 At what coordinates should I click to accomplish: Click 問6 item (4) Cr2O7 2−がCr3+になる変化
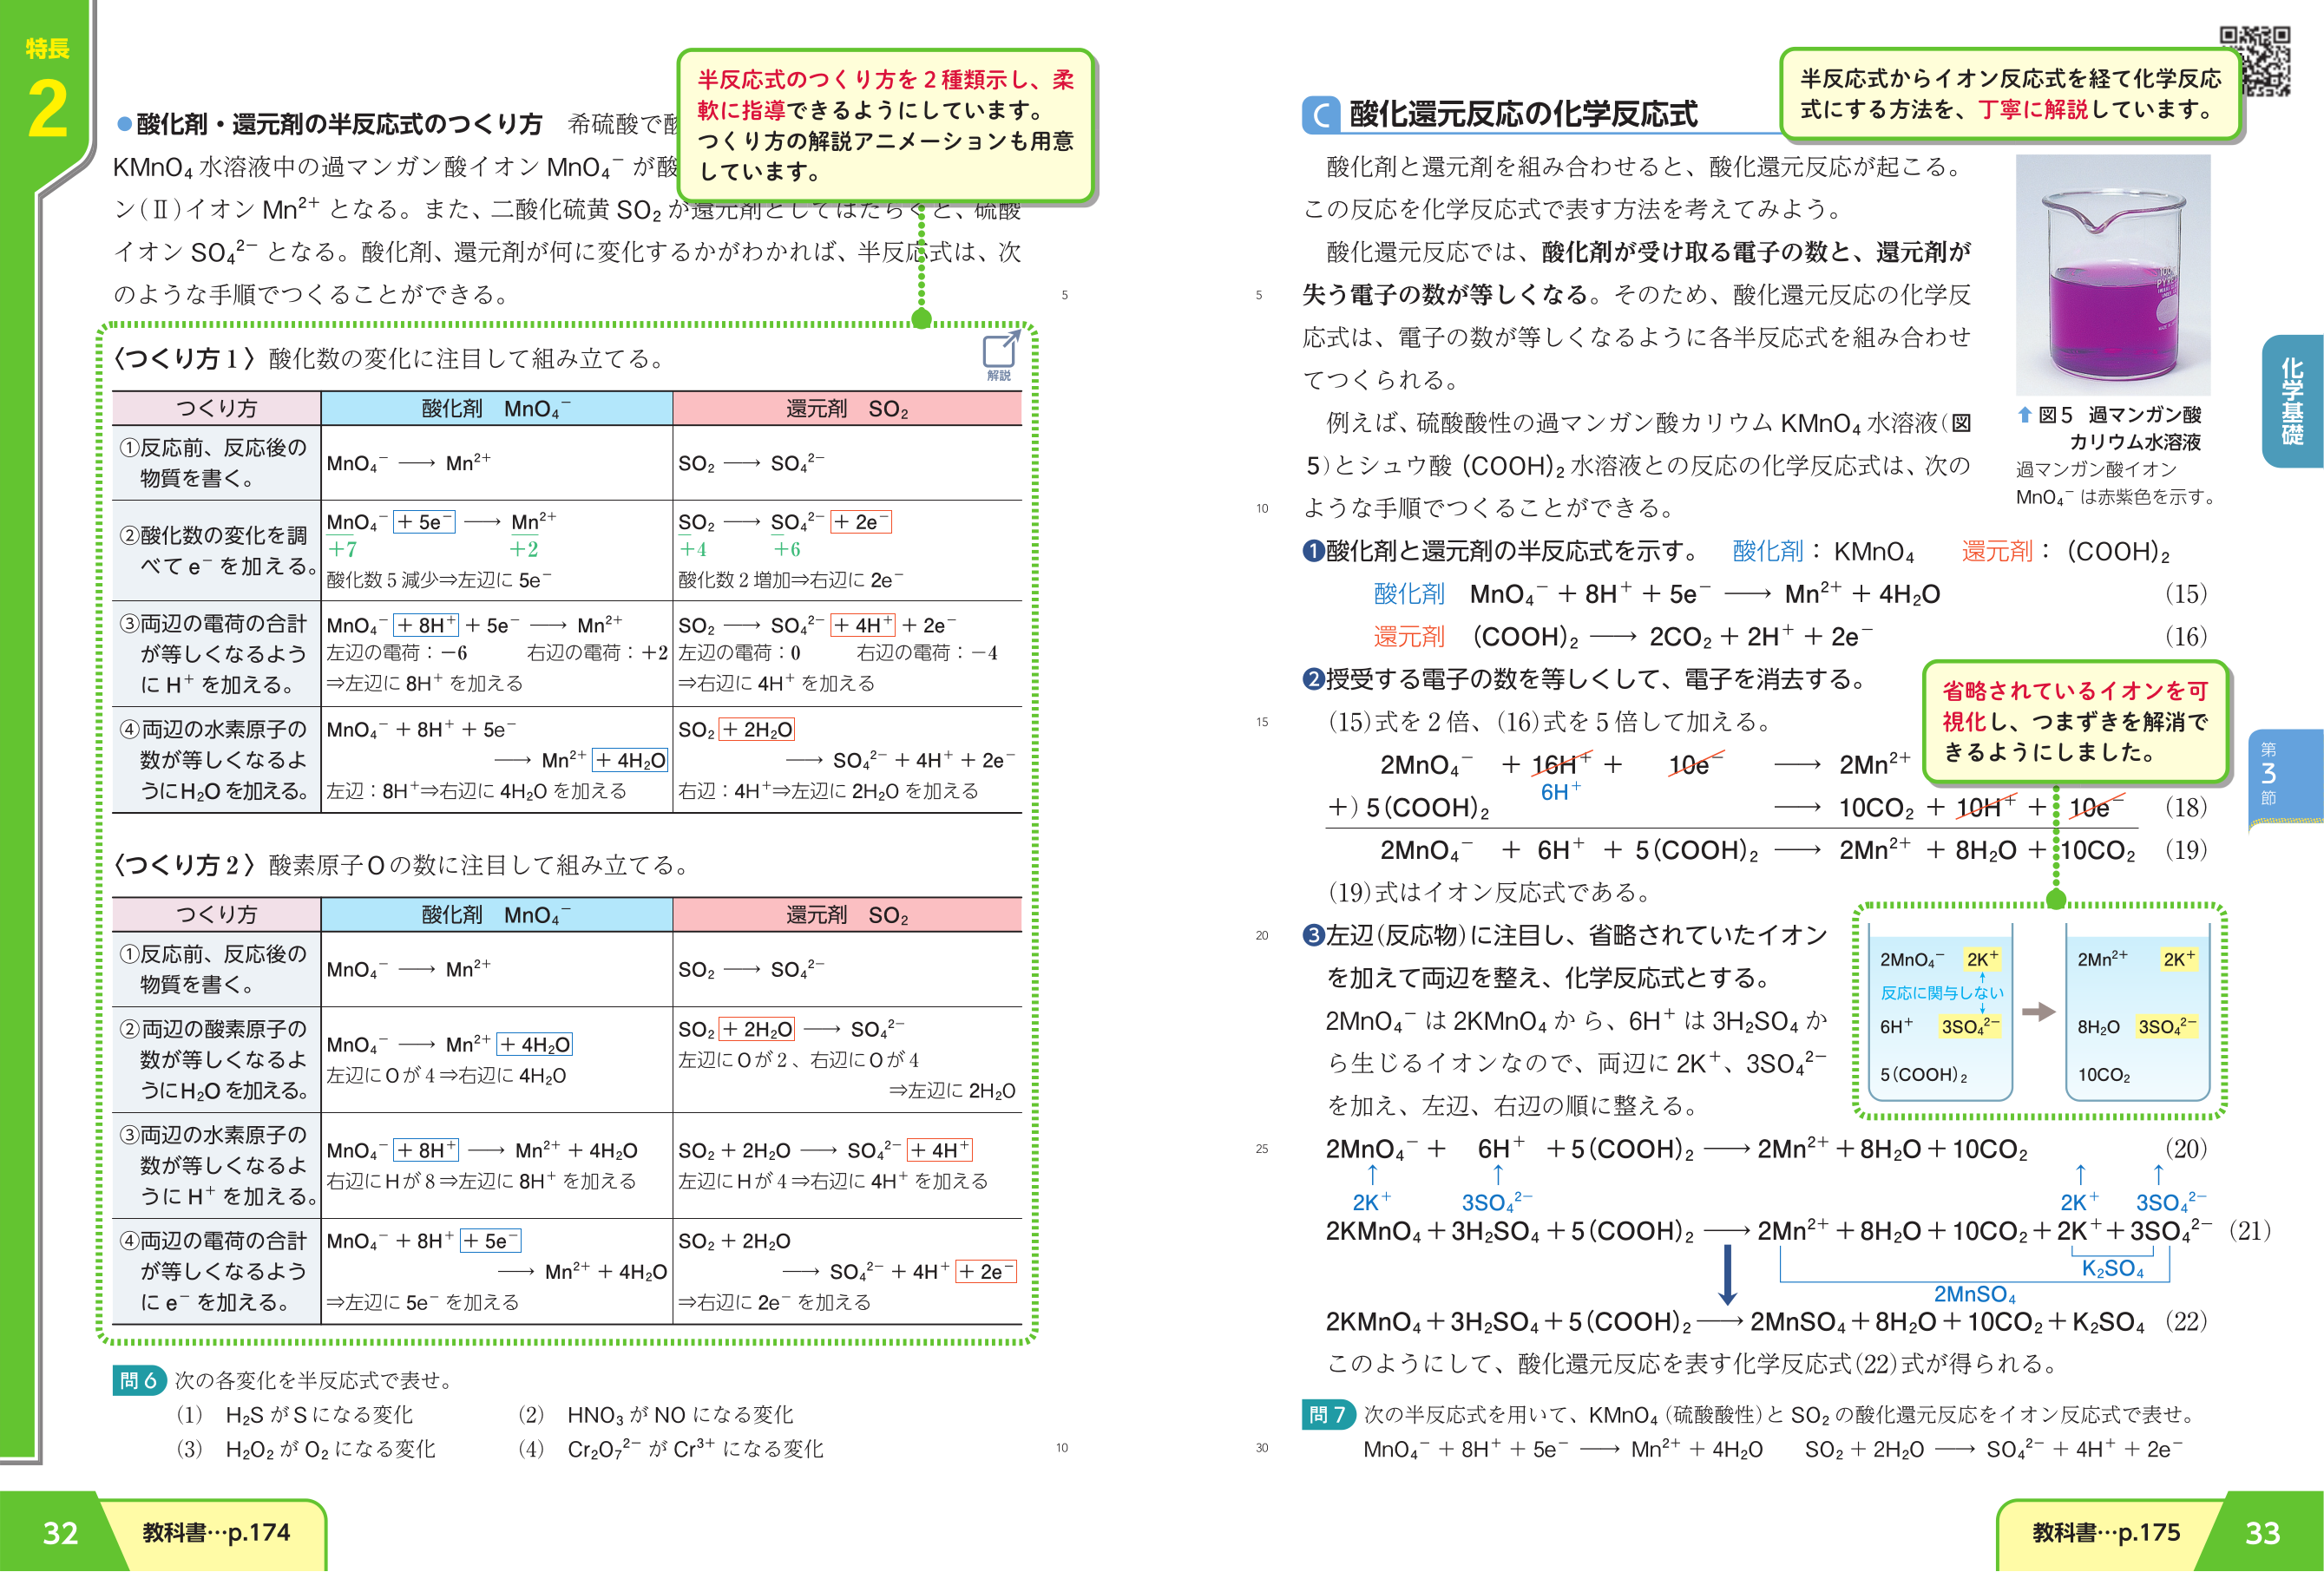point(671,1449)
